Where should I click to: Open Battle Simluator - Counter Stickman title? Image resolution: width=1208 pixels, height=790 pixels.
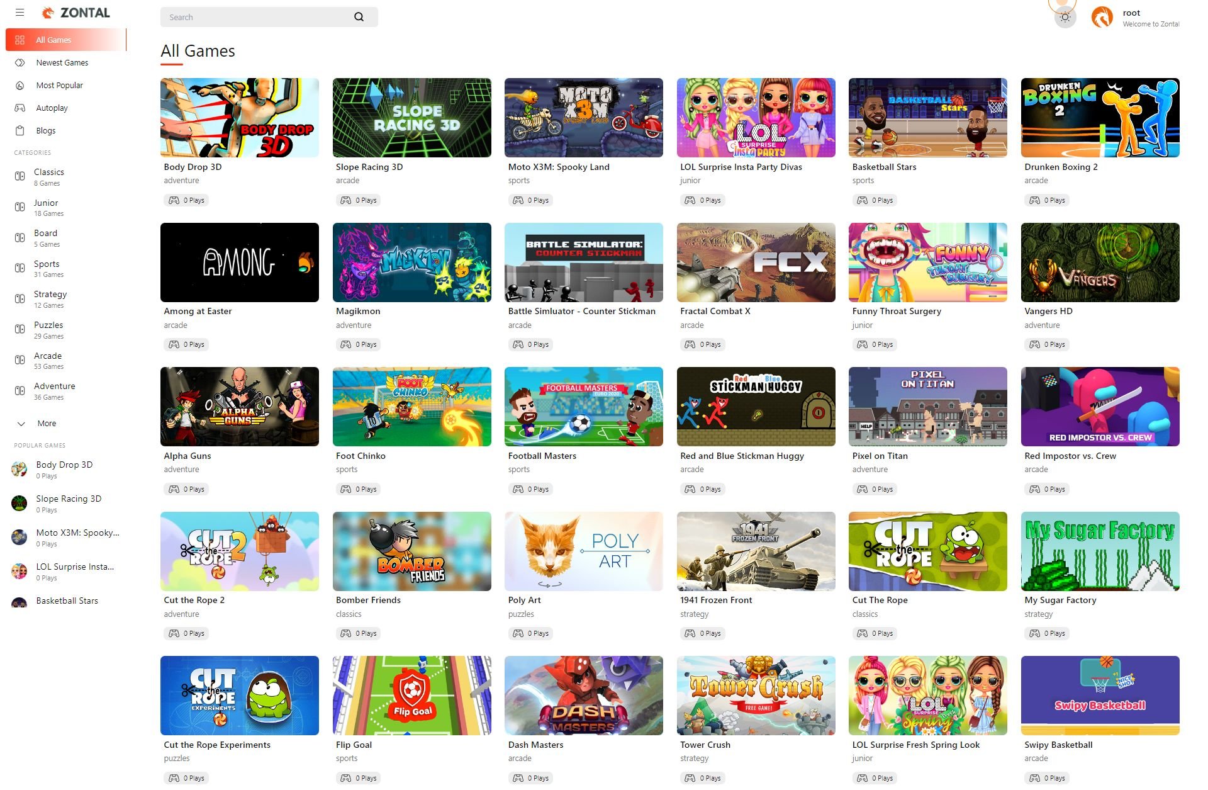point(582,311)
